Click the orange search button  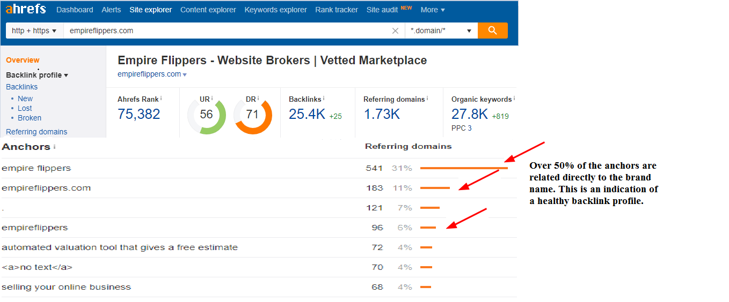click(x=492, y=31)
